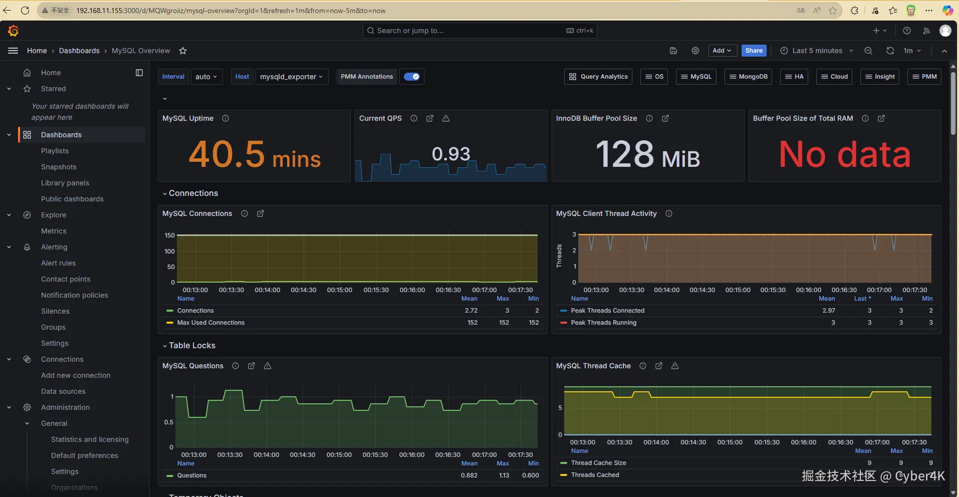Screen dimensions: 959x497
Task: Click the blue Share button
Action: tap(754, 51)
